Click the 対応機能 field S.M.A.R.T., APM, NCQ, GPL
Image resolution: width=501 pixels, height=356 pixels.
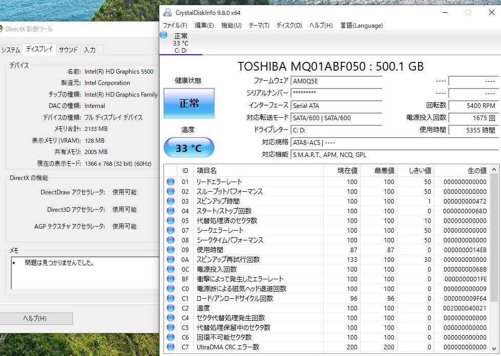[394, 154]
